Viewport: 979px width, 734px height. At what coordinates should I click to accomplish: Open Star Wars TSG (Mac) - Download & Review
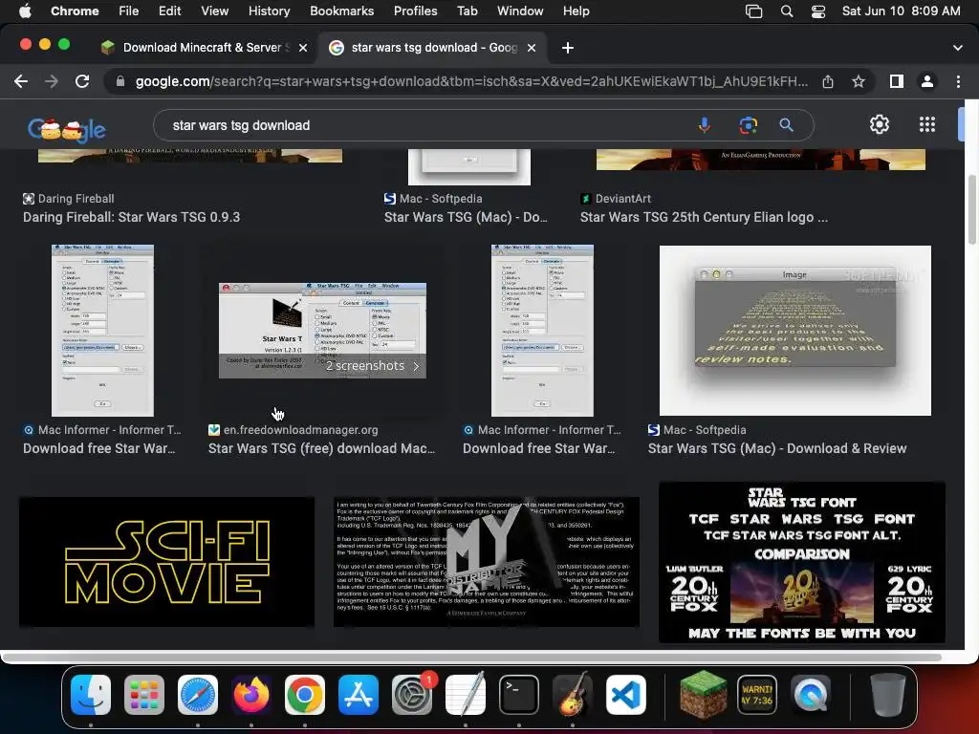[x=776, y=448]
